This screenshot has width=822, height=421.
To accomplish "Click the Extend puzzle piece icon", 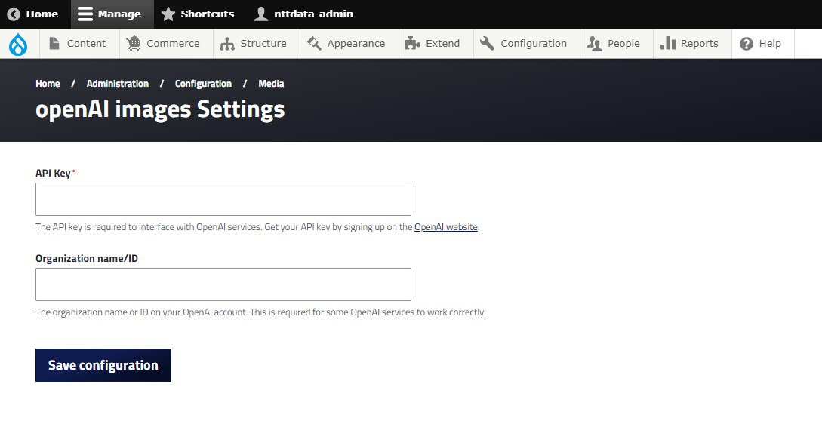I will (x=413, y=44).
